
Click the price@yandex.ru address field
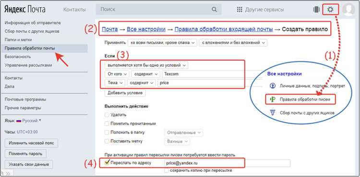coord(228,163)
